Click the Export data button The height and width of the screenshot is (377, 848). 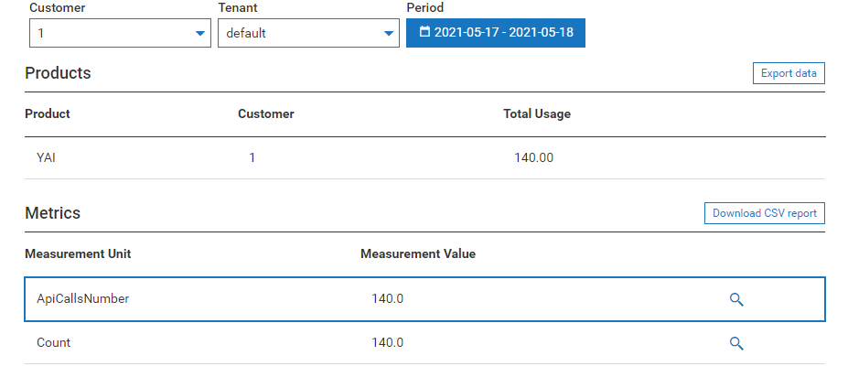click(788, 73)
